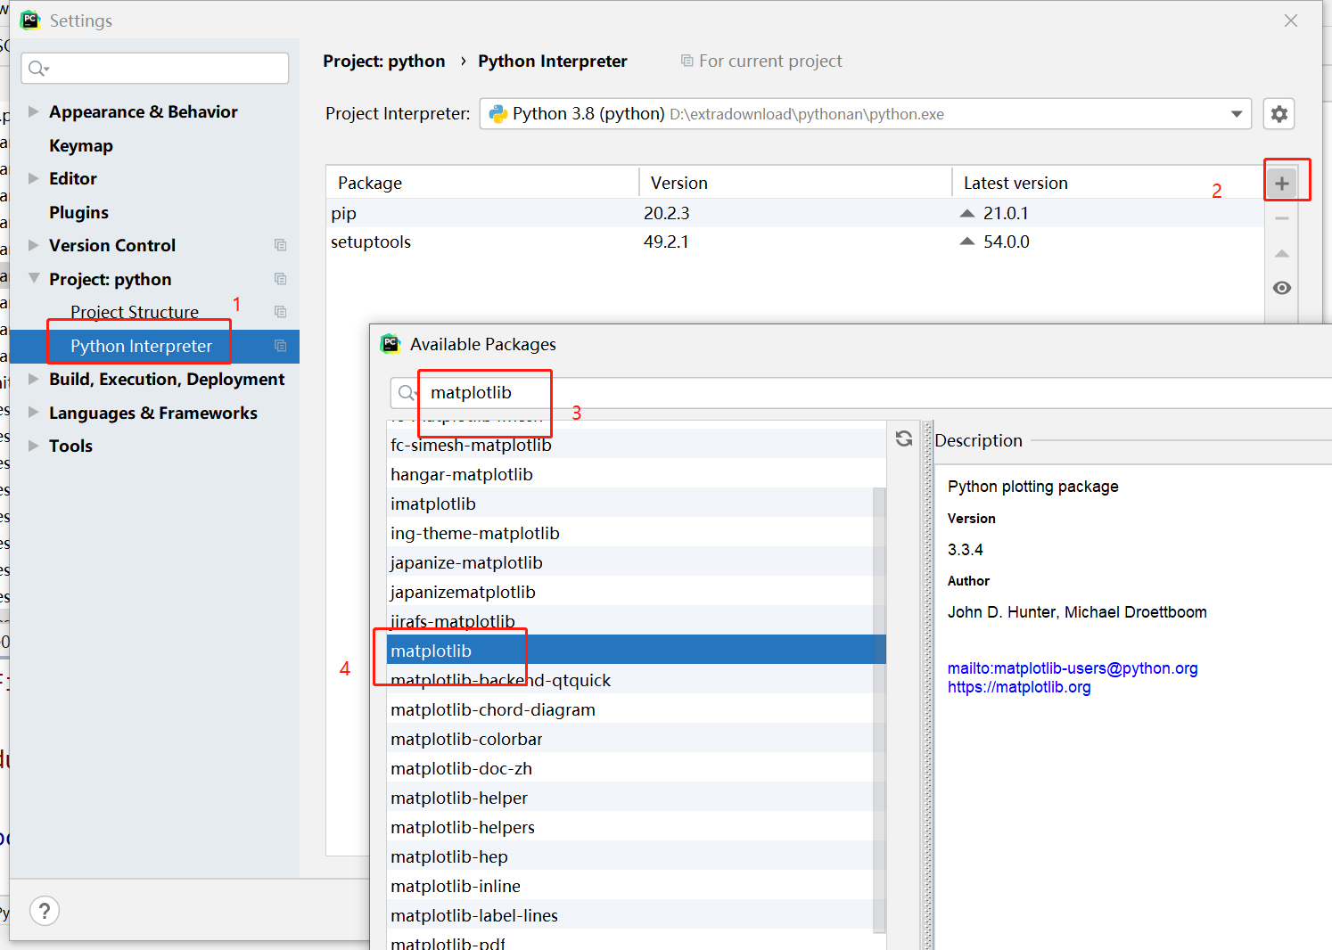1332x950 pixels.
Task: Click search magnifier in Settings search box
Action: (38, 69)
